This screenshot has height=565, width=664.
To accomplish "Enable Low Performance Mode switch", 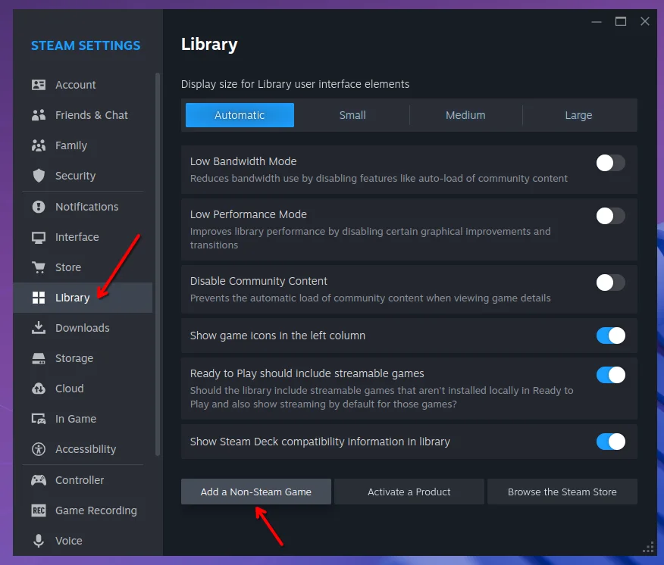I will click(611, 216).
